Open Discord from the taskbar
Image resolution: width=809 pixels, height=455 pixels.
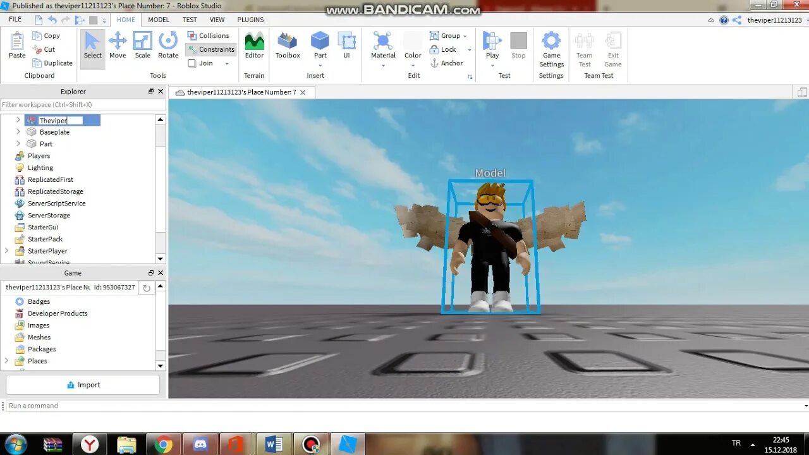200,444
